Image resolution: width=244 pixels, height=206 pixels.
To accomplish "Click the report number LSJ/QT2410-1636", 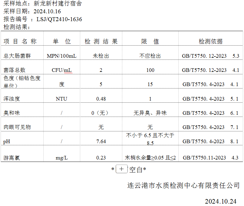I will click(59, 19).
